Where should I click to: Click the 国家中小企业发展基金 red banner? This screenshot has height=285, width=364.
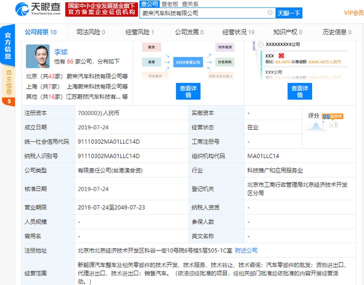click(x=102, y=9)
